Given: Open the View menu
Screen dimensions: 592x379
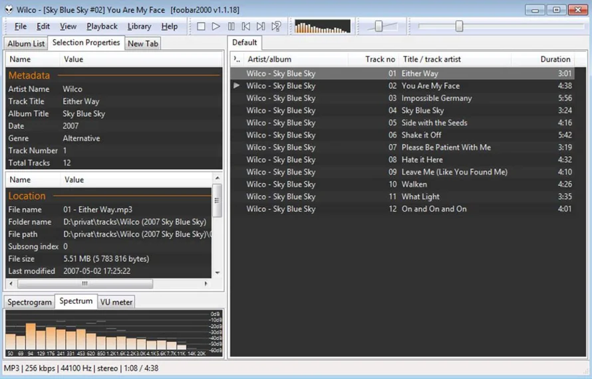Looking at the screenshot, I should click(x=68, y=27).
